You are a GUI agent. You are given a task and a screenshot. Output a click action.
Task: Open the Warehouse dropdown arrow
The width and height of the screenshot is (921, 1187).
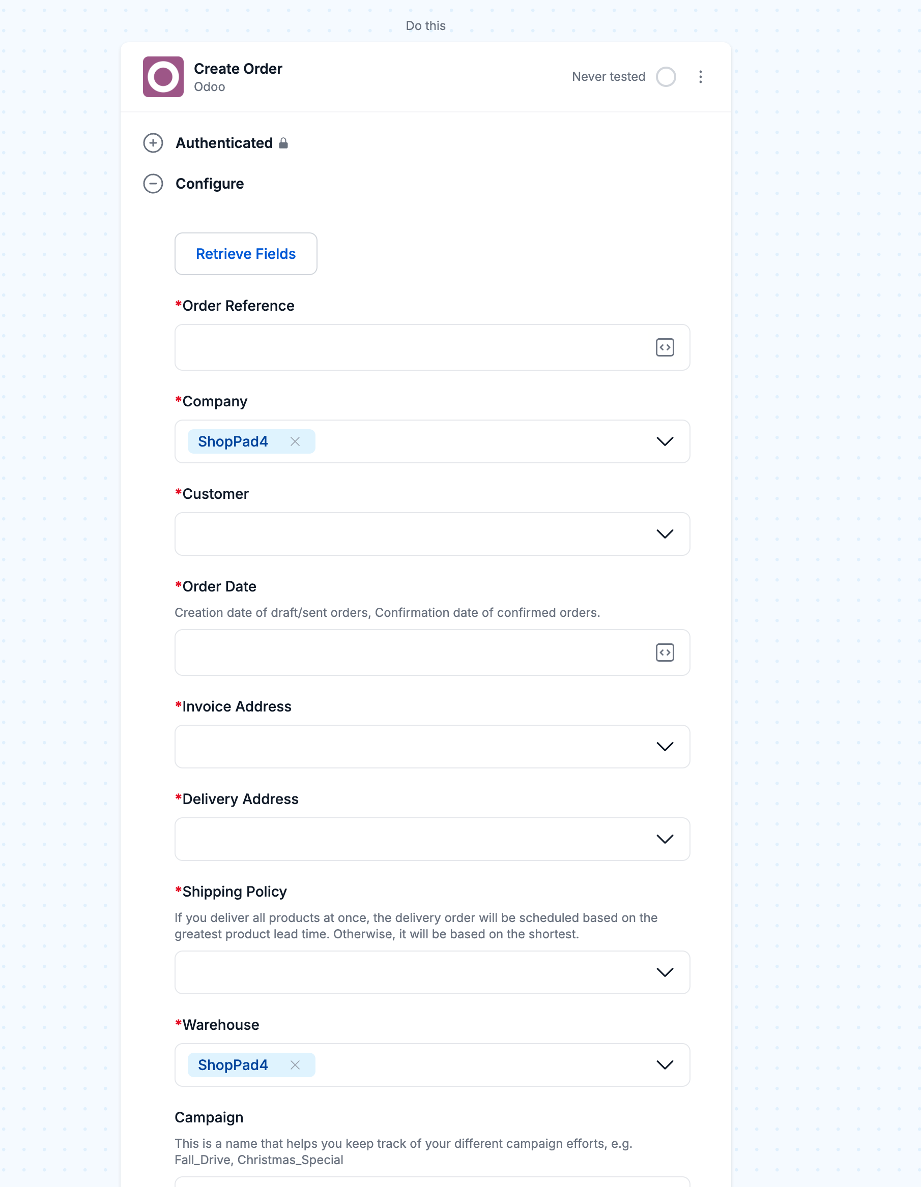coord(665,1065)
